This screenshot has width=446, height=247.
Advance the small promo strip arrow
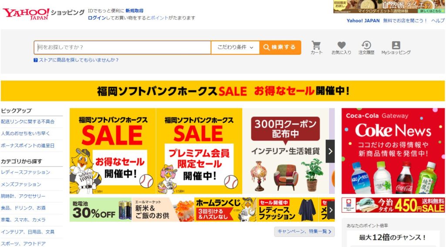pos(331,210)
